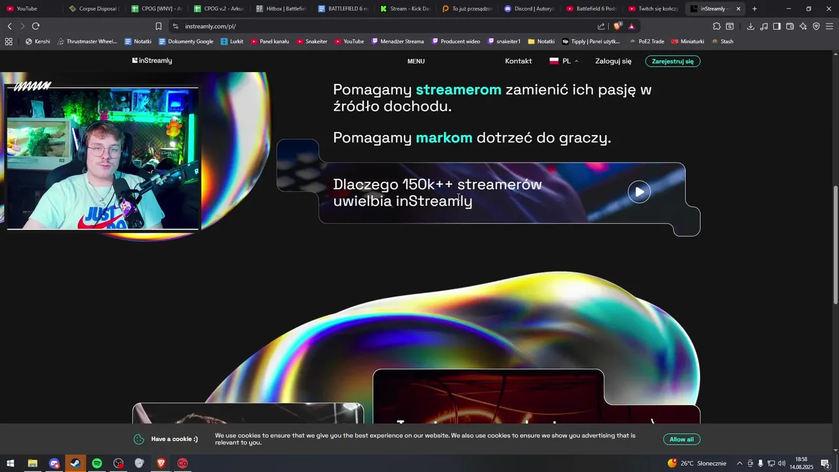Open the Kenshi bookmark

click(37, 41)
